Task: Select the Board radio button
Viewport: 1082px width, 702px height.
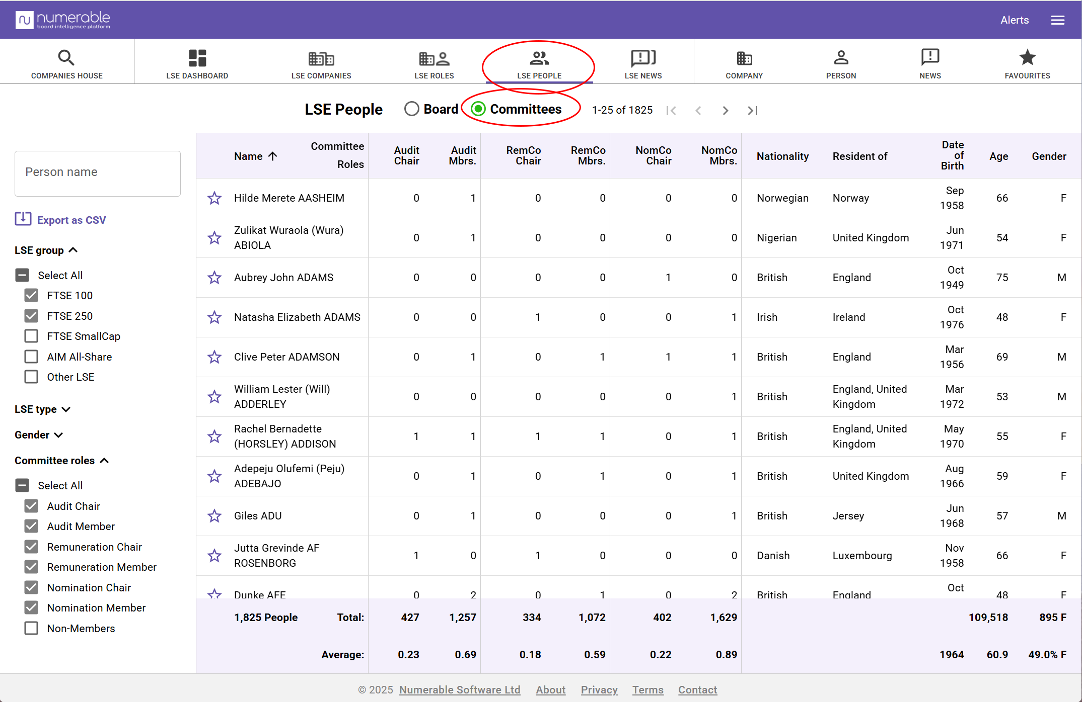Action: click(x=411, y=109)
